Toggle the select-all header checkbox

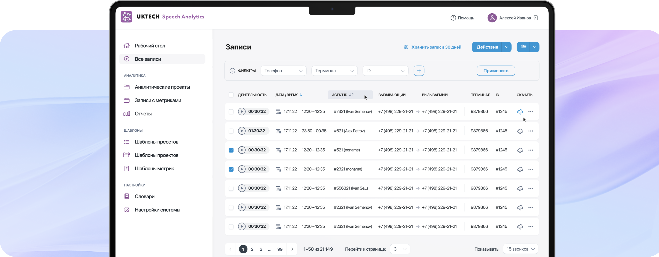tap(231, 95)
